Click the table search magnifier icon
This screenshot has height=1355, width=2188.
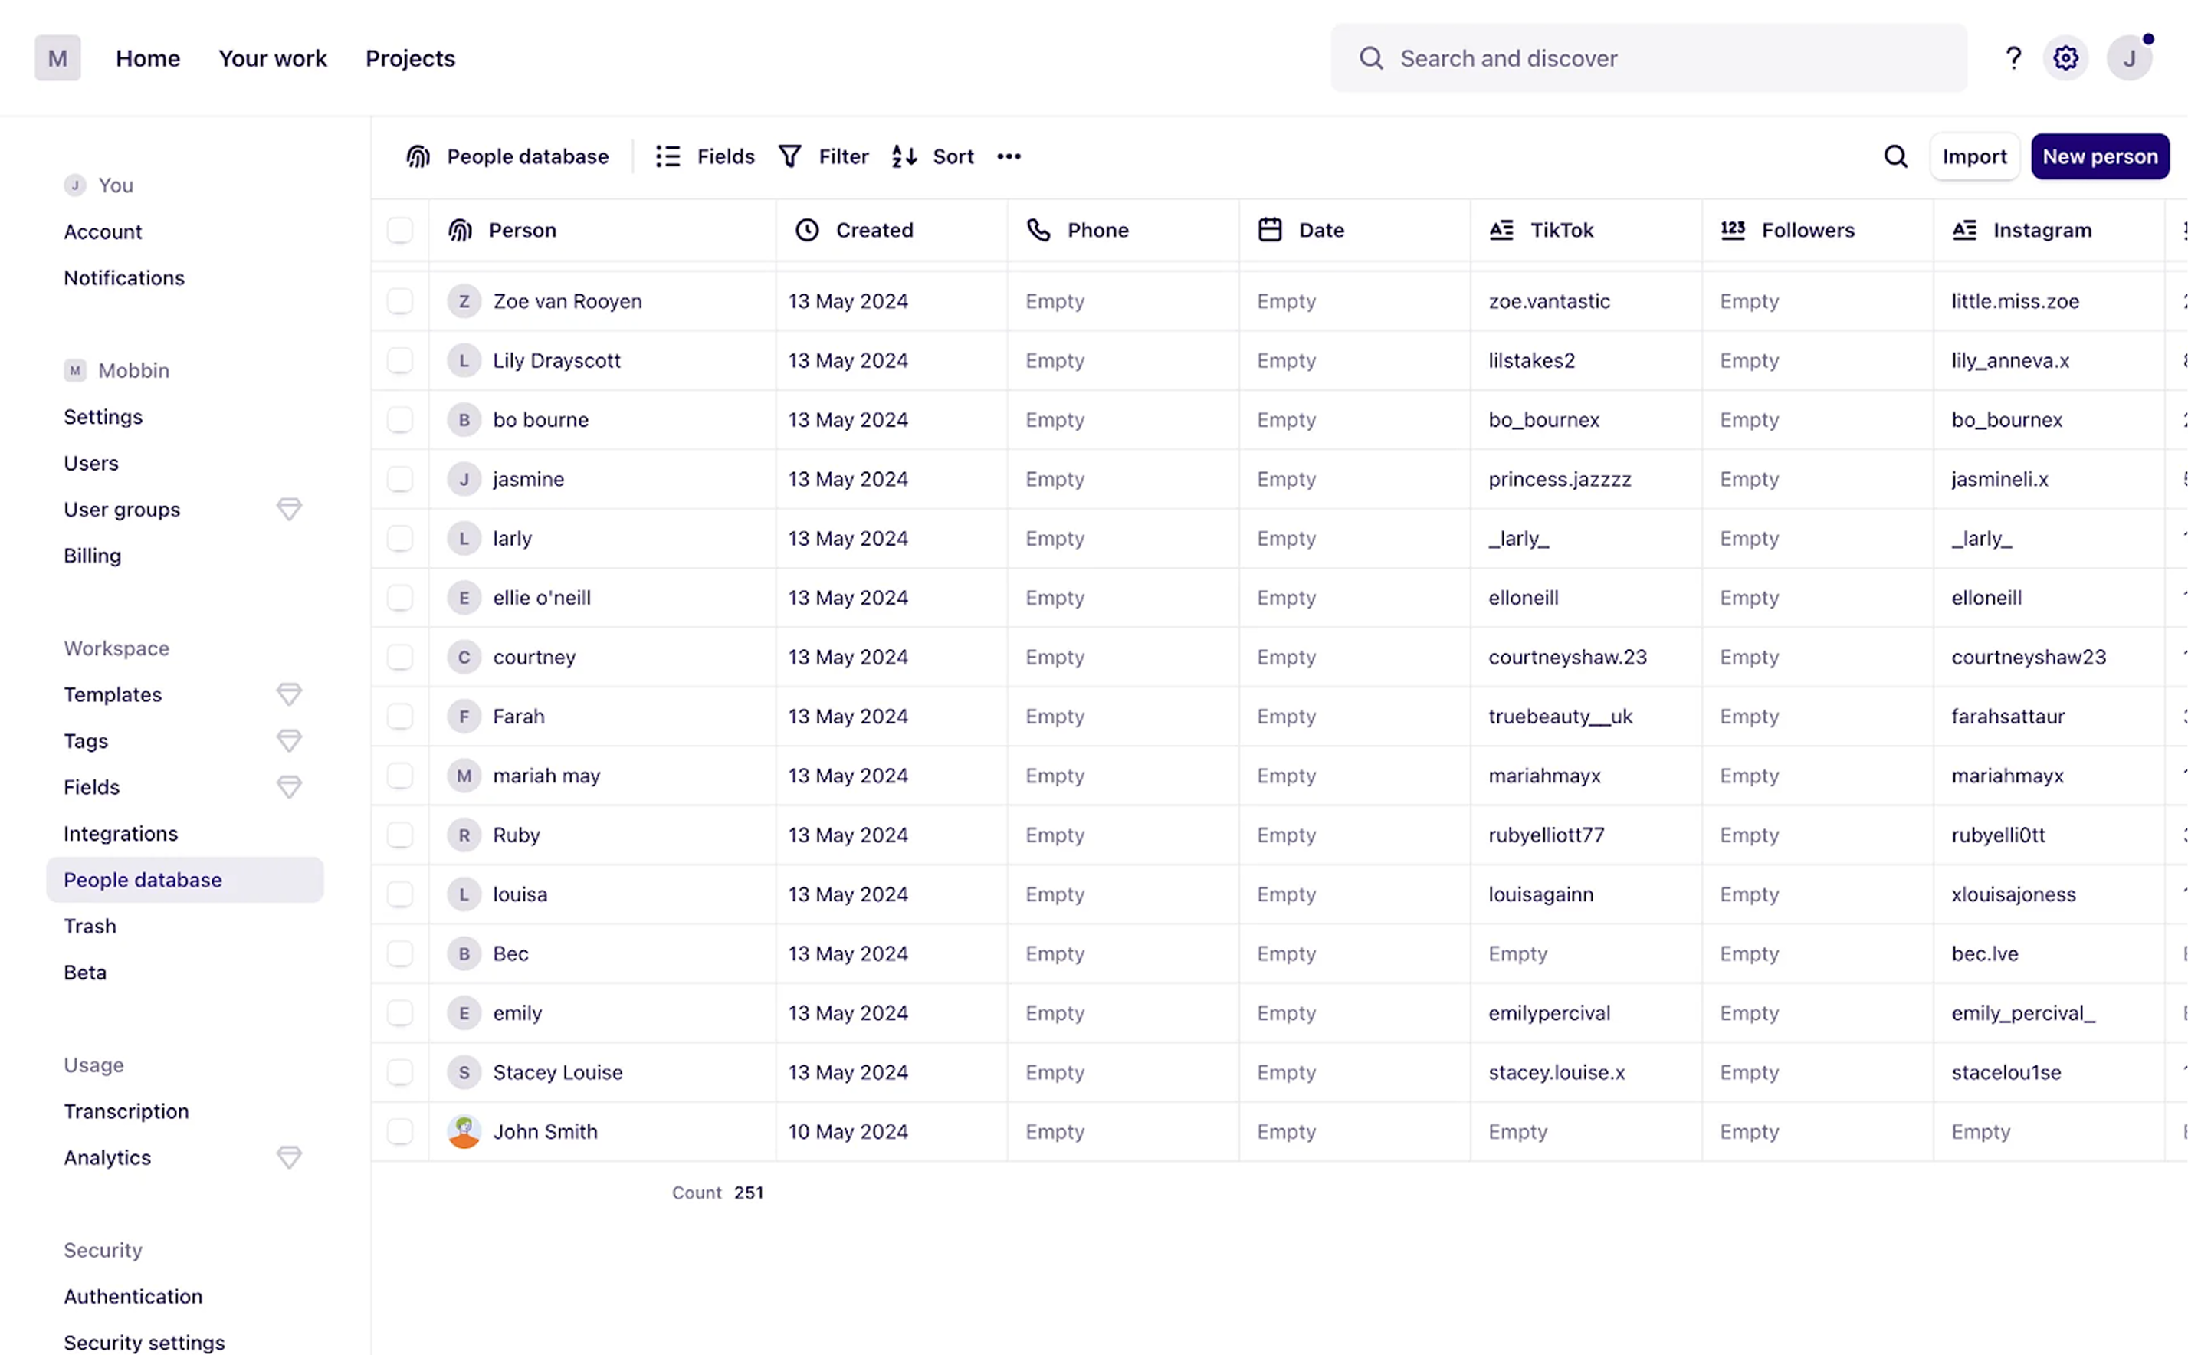click(x=1896, y=157)
